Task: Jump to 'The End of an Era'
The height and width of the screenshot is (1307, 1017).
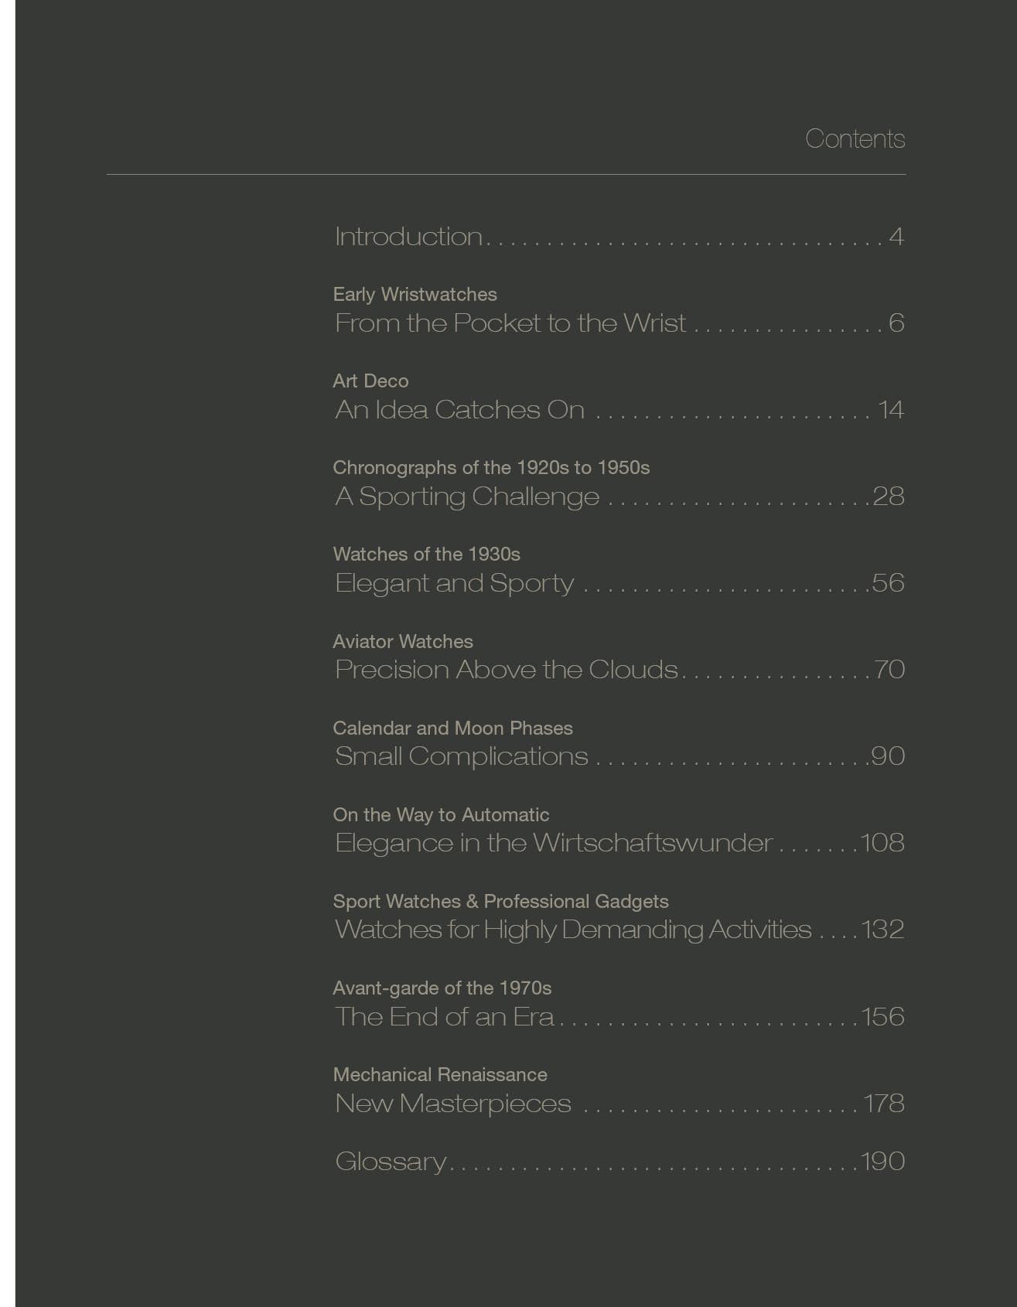Action: click(444, 1016)
